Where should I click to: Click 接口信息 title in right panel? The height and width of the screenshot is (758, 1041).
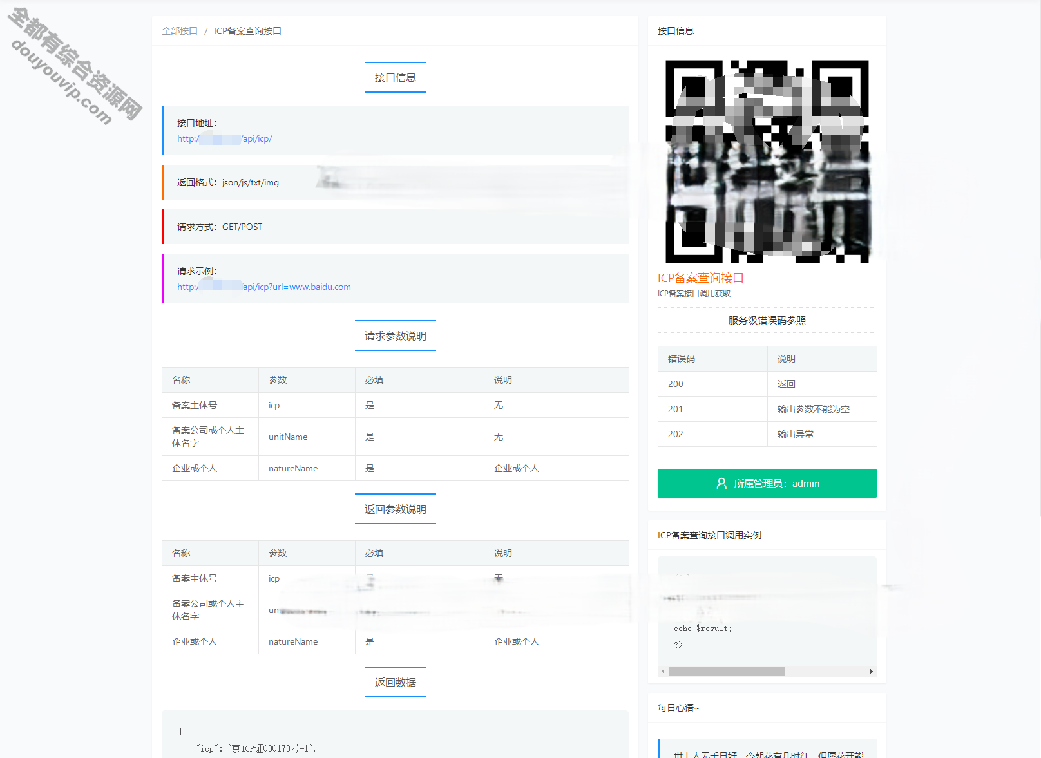[676, 31]
